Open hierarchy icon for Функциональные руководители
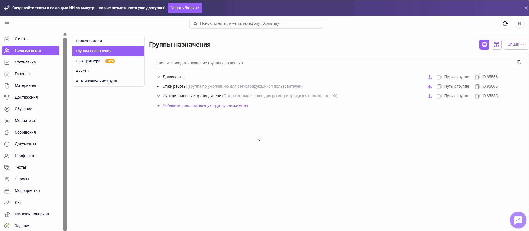 (x=430, y=96)
